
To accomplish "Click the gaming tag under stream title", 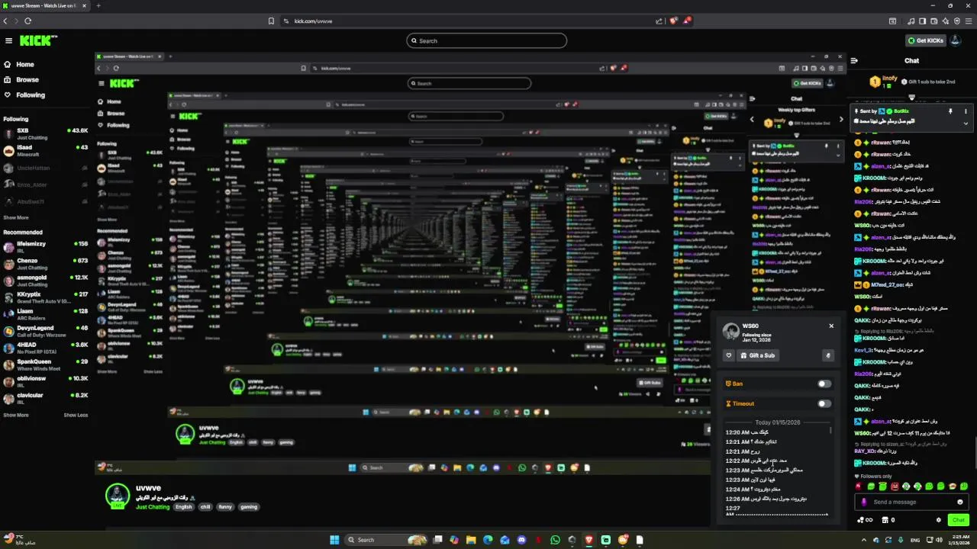I will (x=249, y=507).
